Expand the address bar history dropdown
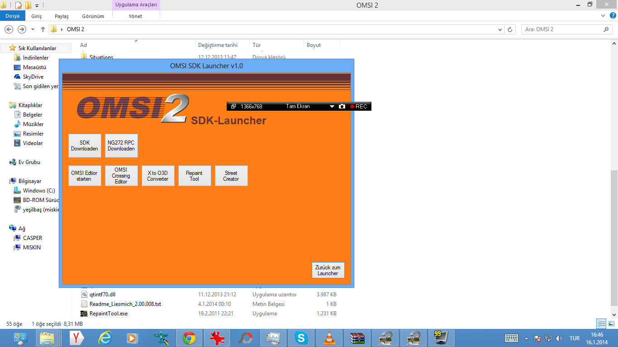Screen dimensions: 618x347 click(x=500, y=29)
